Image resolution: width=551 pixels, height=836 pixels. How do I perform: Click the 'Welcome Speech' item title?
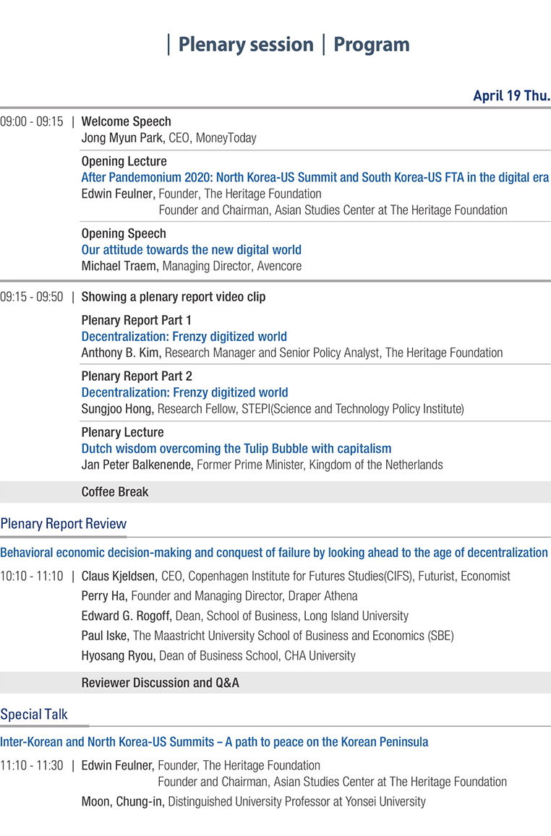127,121
